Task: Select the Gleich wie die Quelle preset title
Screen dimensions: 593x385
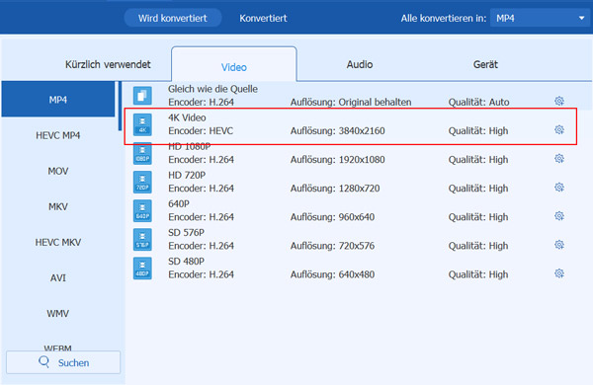Action: point(212,89)
